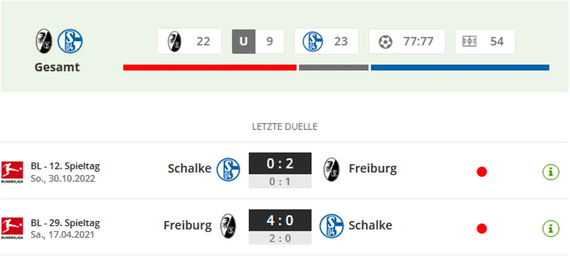Click Bundesliga logo beside 29. Spieltag
The width and height of the screenshot is (570, 256).
12,228
